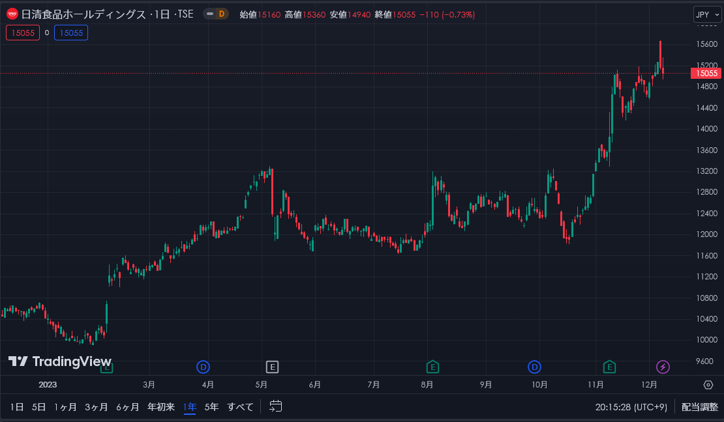724x422 pixels.
Task: Click the February earnings marker behind the logo
Action: [x=107, y=368]
